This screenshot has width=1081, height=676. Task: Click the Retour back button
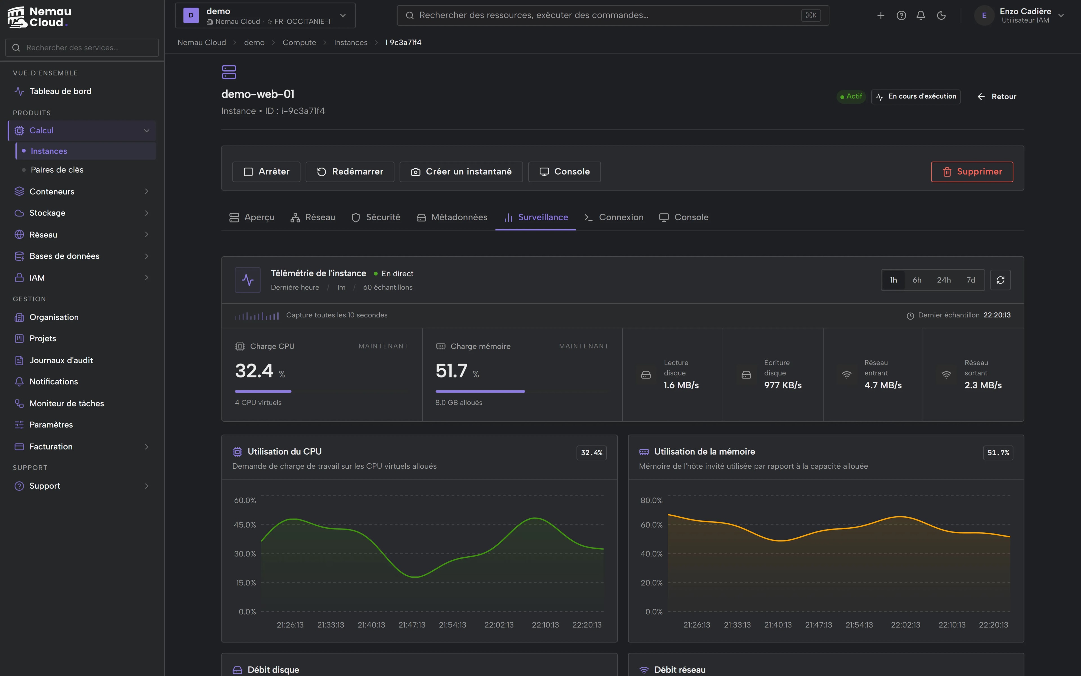997,97
